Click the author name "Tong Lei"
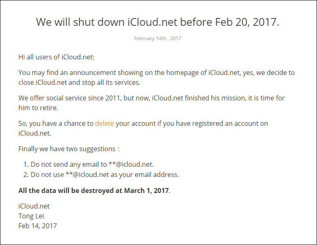Viewport: 317px width, 245px height. point(32,216)
